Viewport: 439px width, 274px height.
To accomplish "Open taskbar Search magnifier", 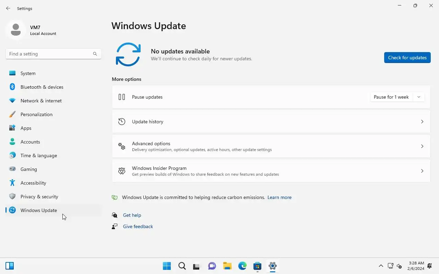I will coord(182,266).
